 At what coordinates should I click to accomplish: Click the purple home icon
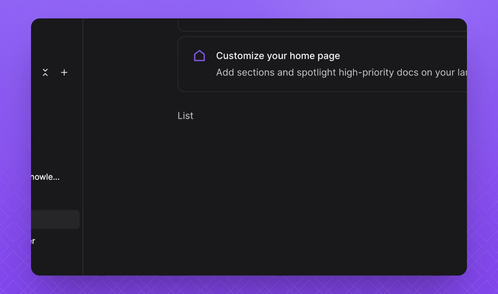[199, 56]
